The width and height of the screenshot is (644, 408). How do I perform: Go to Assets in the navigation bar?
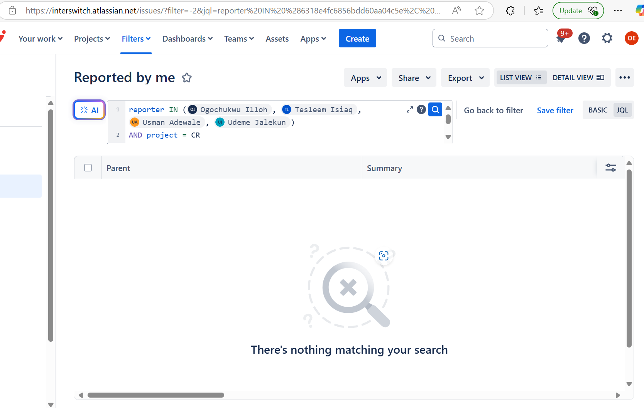pos(277,39)
